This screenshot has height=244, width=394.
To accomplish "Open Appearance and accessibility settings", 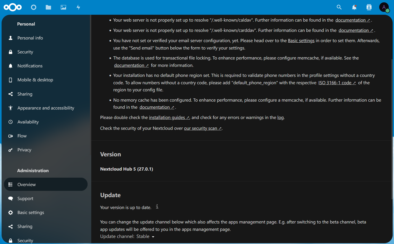I will coord(46,108).
